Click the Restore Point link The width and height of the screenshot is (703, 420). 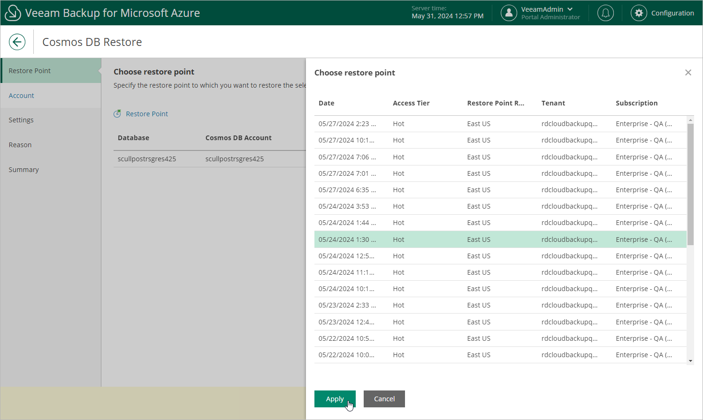tap(147, 114)
